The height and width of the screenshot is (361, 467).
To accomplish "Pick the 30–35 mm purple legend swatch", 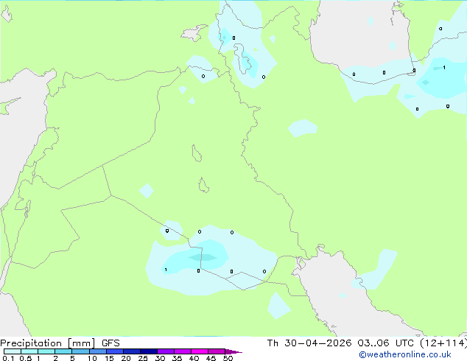I will (x=165, y=351).
